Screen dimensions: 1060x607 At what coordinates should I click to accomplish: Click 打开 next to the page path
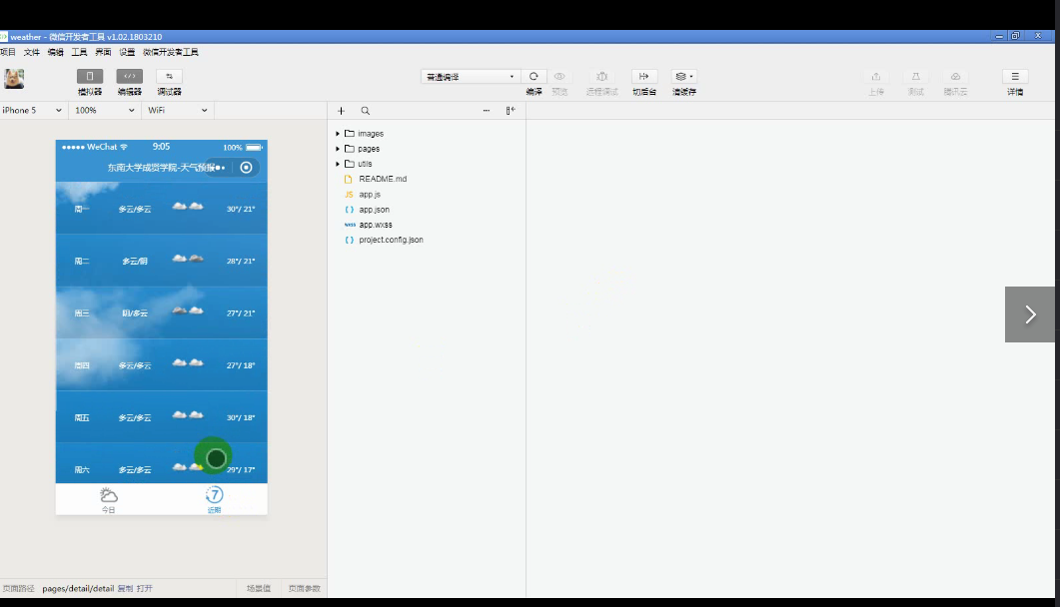145,589
